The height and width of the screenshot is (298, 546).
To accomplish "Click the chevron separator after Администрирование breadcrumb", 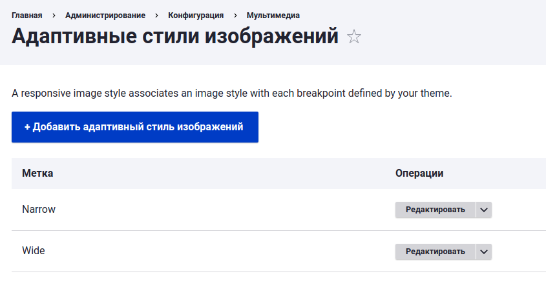I will [157, 15].
